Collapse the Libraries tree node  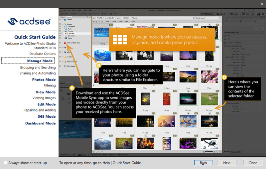coord(63,24)
